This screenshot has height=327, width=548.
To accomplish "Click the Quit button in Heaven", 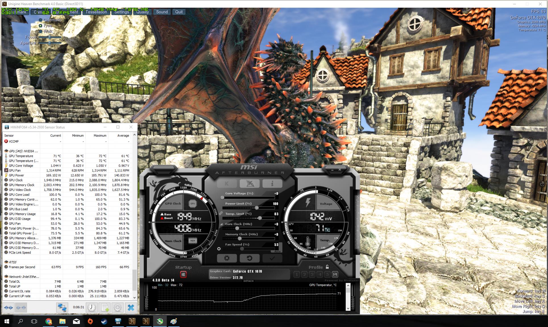I will point(179,12).
